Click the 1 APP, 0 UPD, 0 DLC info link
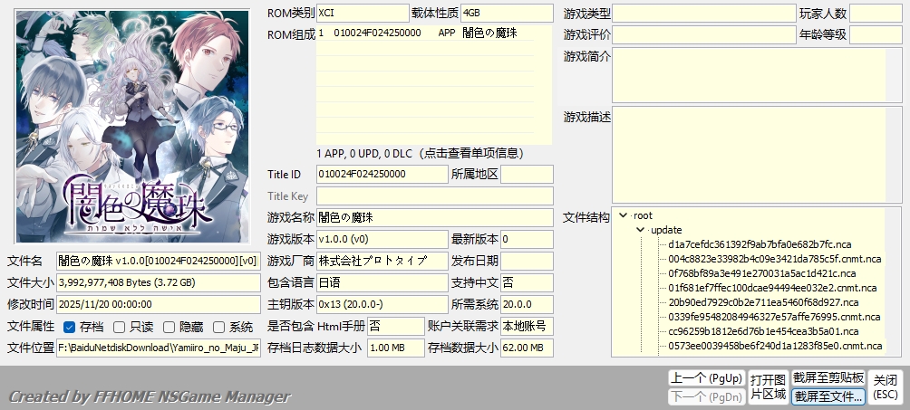 421,153
